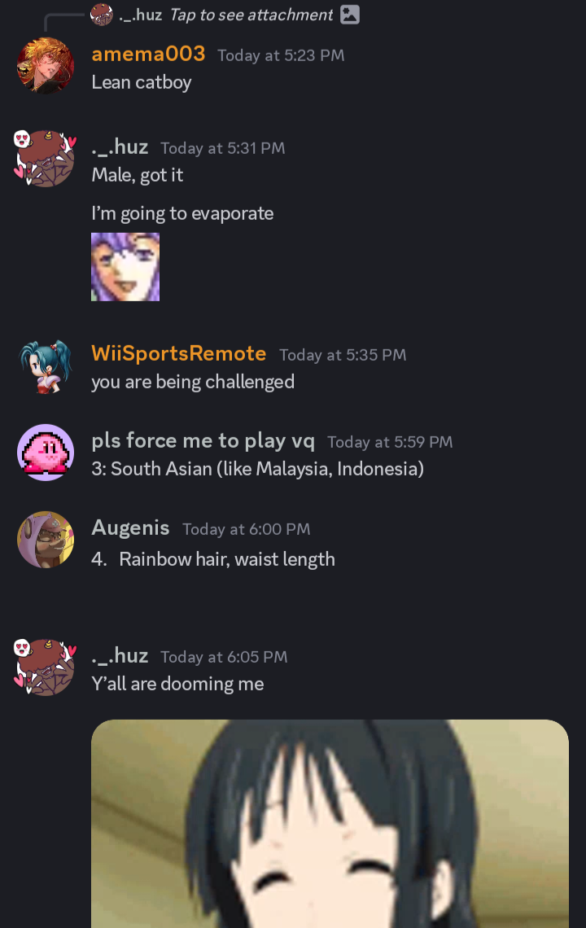Open Augenis's profile avatar
586x928 pixels.
[46, 540]
